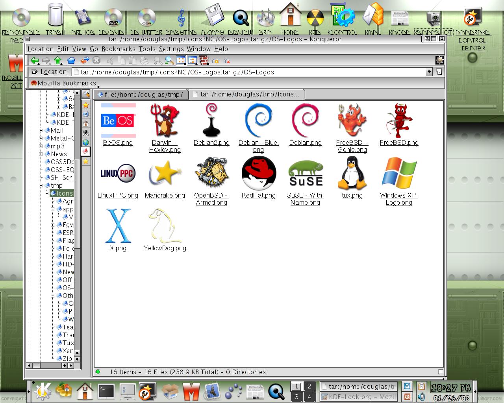Open the volume speaker in system tray
The image size is (504, 403).
coord(421,397)
